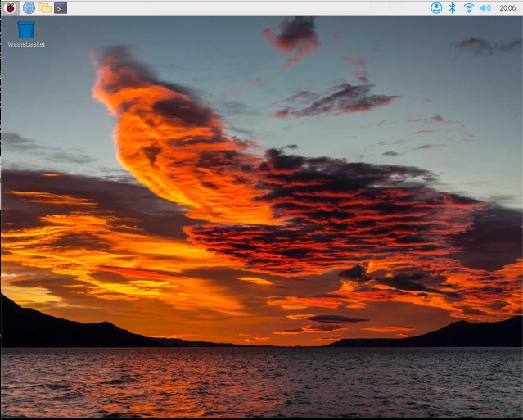The height and width of the screenshot is (420, 523).
Task: Open the File Manager folder icon
Action: [45, 7]
